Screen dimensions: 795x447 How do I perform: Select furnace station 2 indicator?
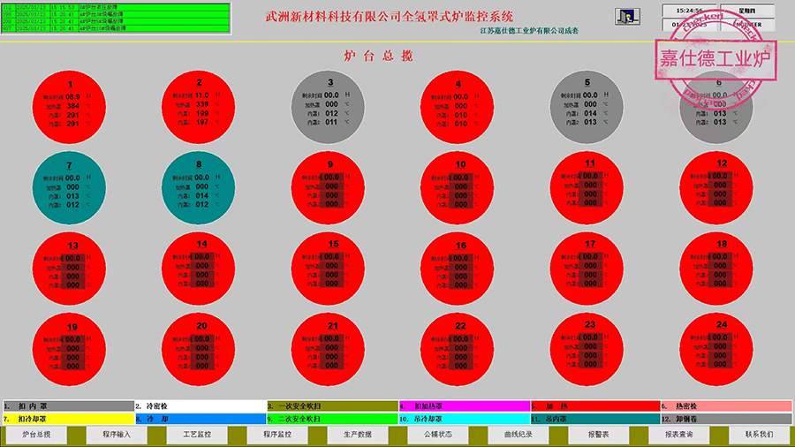coord(199,107)
